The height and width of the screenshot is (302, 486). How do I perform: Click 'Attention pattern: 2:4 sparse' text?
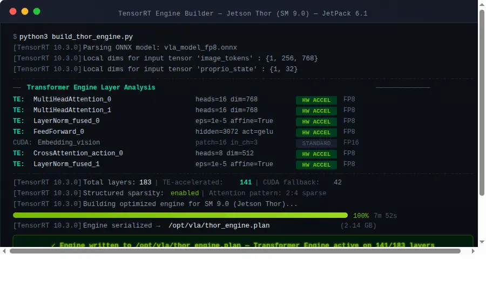[267, 194]
